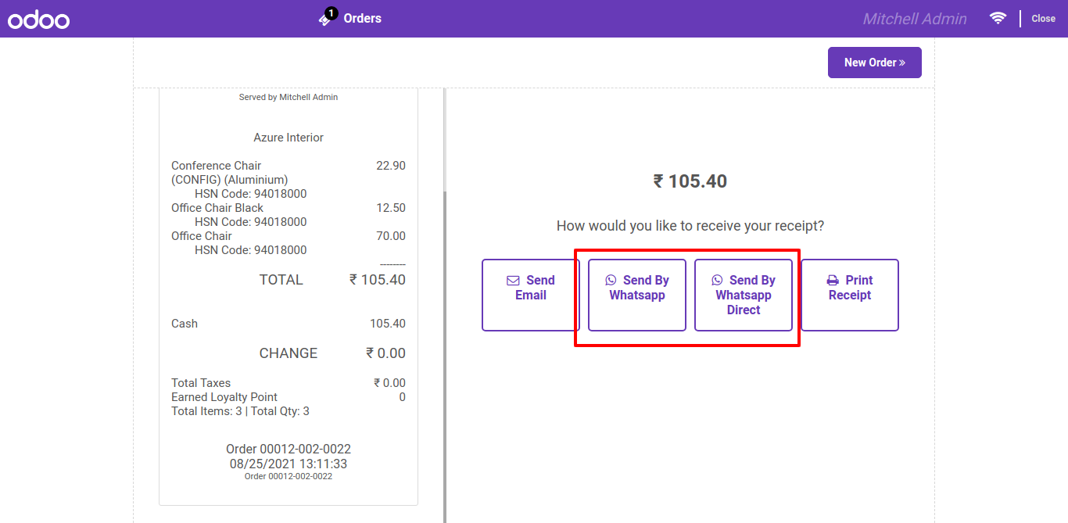1068x523 pixels.
Task: Click the Odoo logo
Action: [x=39, y=20]
